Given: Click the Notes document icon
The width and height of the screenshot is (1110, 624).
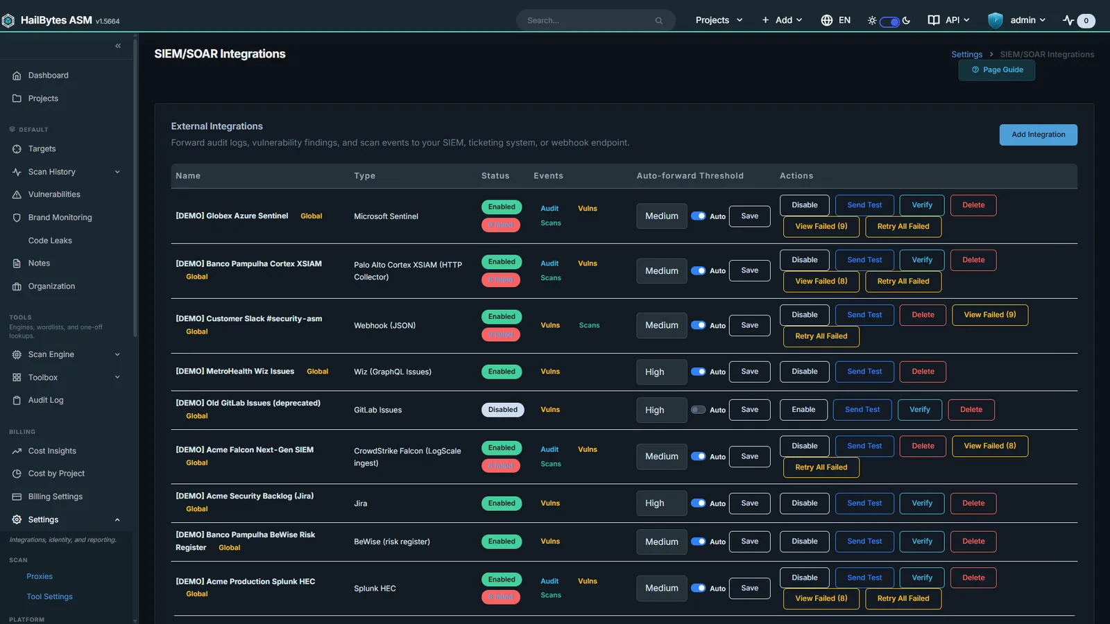Looking at the screenshot, I should 17,263.
